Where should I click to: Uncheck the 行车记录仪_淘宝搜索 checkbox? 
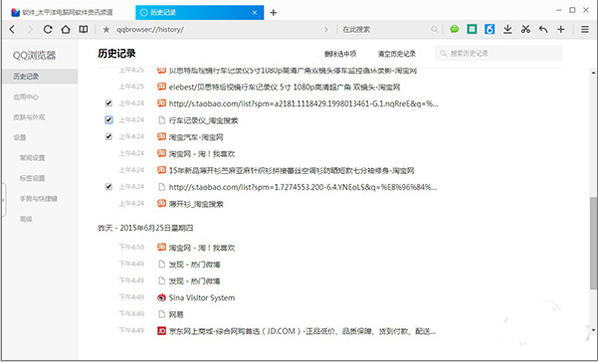click(108, 119)
